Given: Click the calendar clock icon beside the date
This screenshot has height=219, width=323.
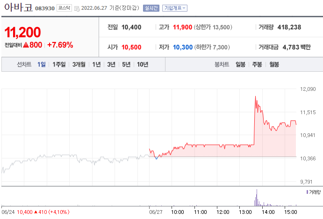Looking at the screenshot, I should point(77,9).
